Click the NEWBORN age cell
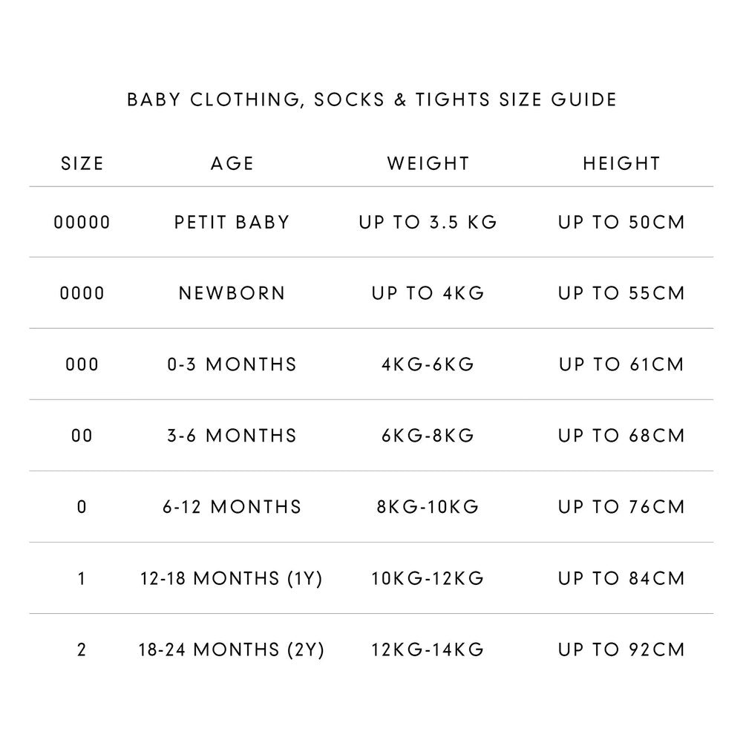The image size is (743, 743). (x=232, y=293)
